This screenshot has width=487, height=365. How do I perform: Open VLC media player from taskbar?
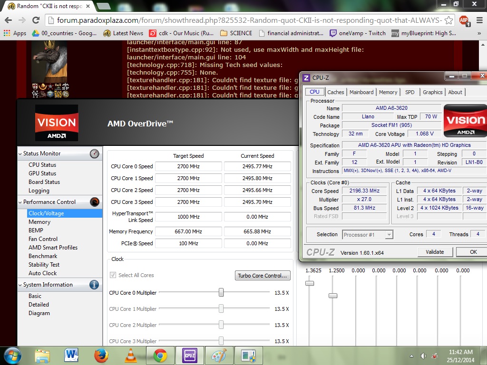(130, 355)
